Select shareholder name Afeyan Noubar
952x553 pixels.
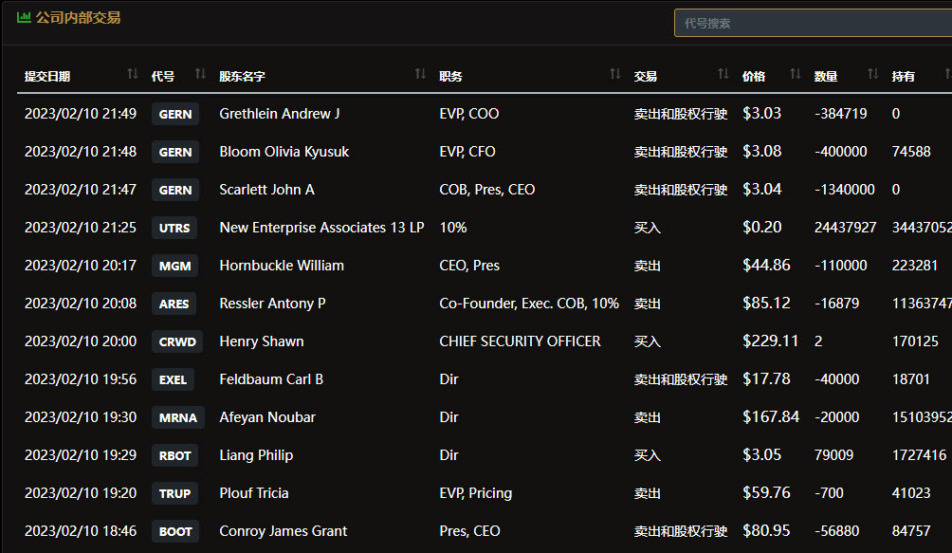(x=267, y=417)
